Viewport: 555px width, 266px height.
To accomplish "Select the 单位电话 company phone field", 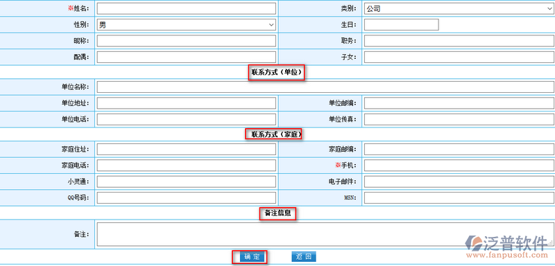I will [186, 119].
